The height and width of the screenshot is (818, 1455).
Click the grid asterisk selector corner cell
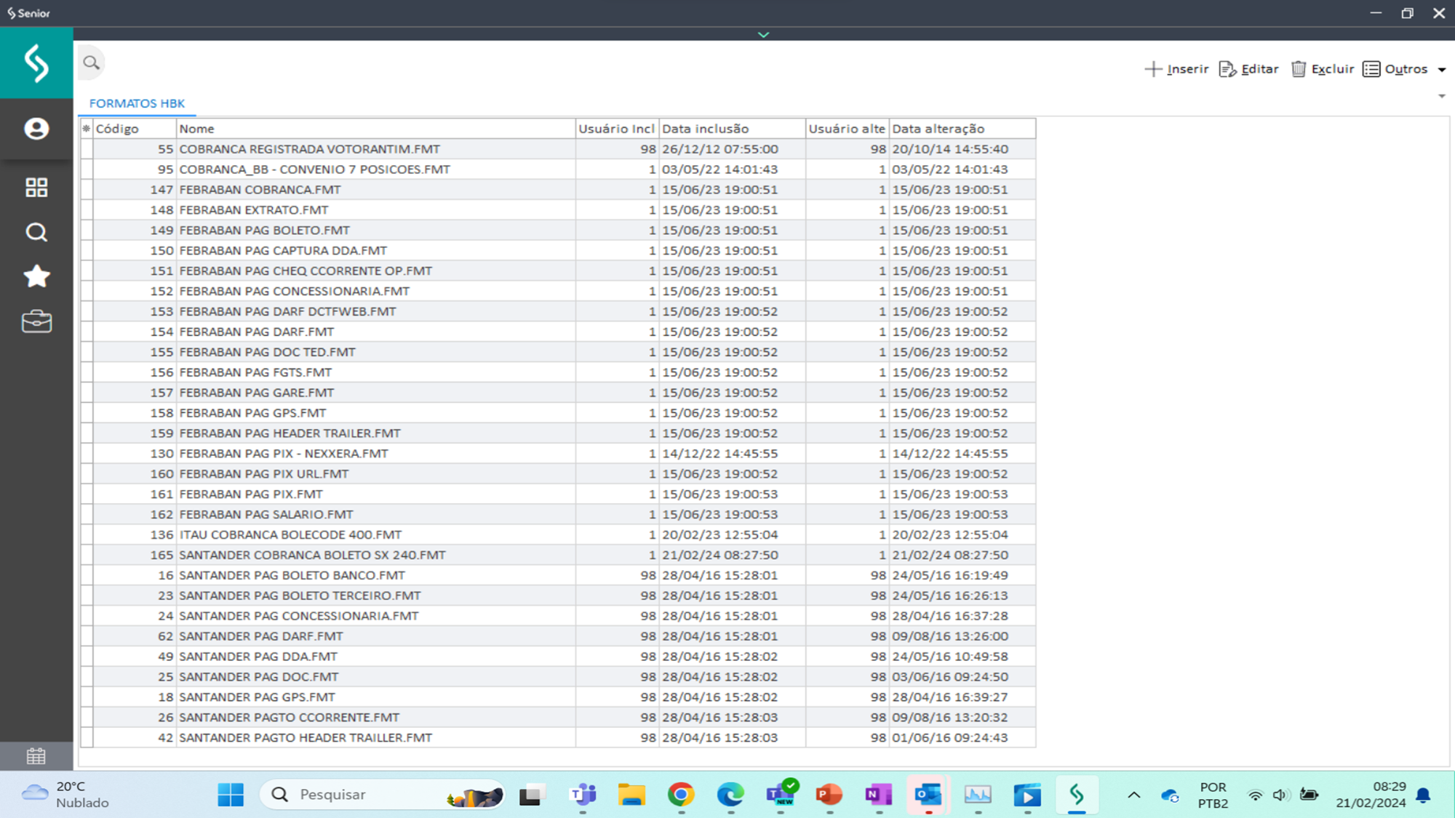click(87, 129)
